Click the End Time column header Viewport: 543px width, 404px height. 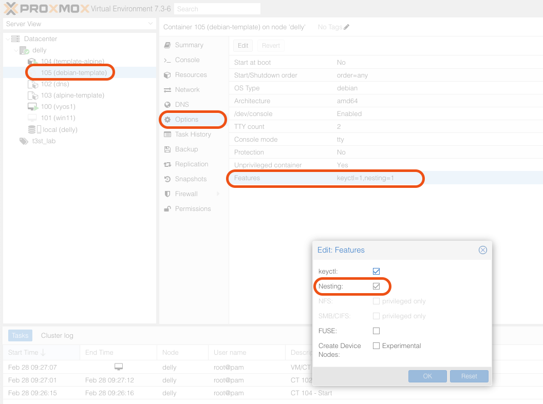[x=119, y=353]
